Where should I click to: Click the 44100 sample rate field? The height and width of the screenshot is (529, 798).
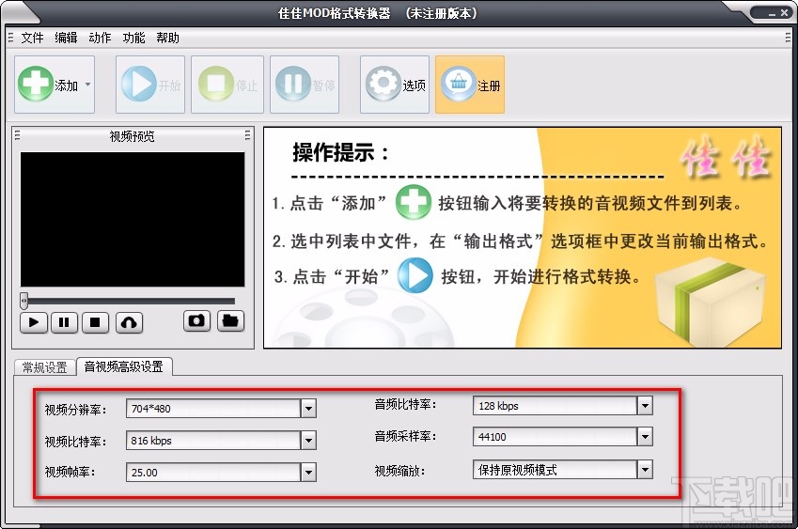tap(555, 436)
